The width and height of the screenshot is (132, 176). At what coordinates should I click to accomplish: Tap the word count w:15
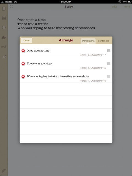pyautogui.click(x=127, y=7)
